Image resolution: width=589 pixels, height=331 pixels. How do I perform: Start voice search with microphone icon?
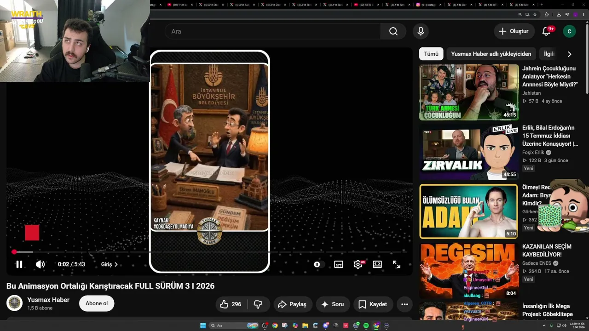click(x=421, y=31)
